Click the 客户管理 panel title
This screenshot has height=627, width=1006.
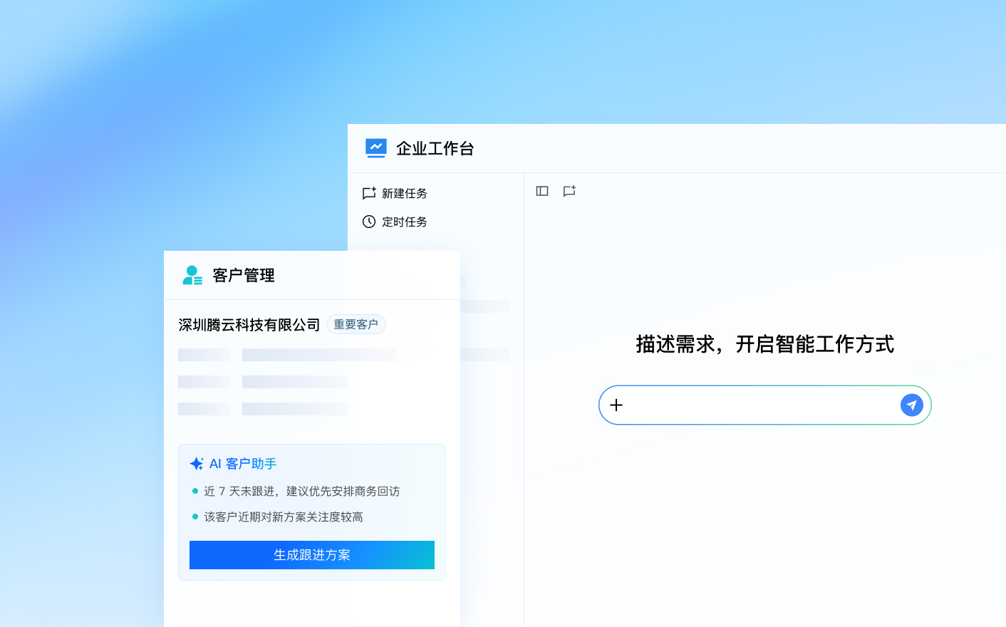coord(244,275)
